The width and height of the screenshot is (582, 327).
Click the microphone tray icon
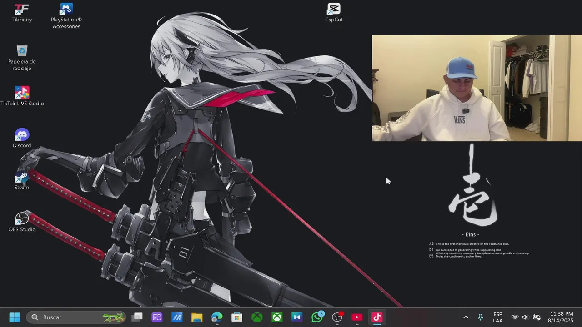click(480, 317)
